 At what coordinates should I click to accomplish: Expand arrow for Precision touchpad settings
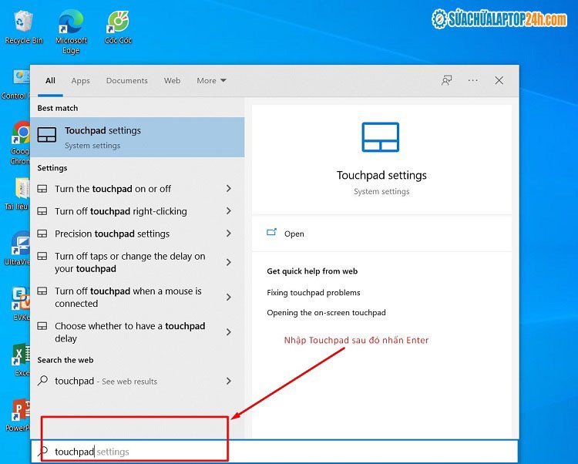click(229, 234)
